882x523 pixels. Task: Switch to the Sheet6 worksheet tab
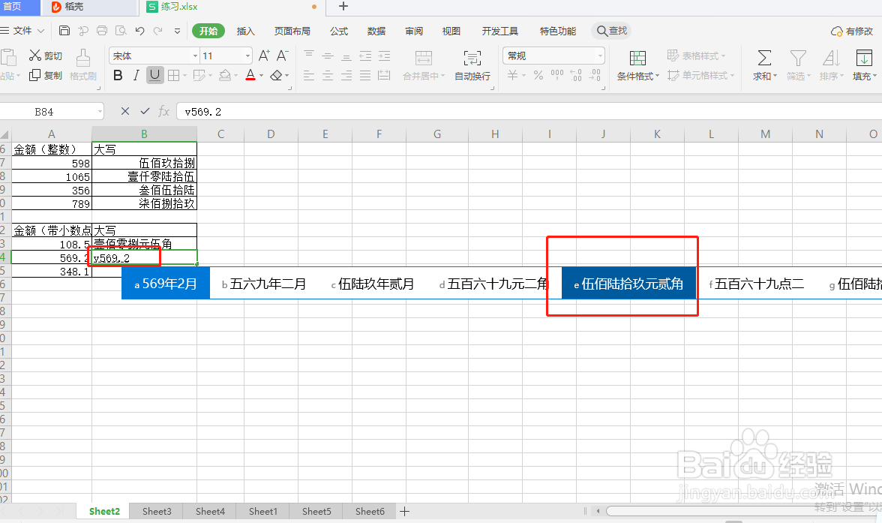tap(369, 511)
